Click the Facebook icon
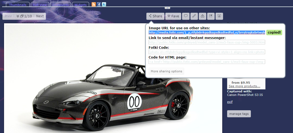The width and height of the screenshot is (293, 133). pos(99,4)
